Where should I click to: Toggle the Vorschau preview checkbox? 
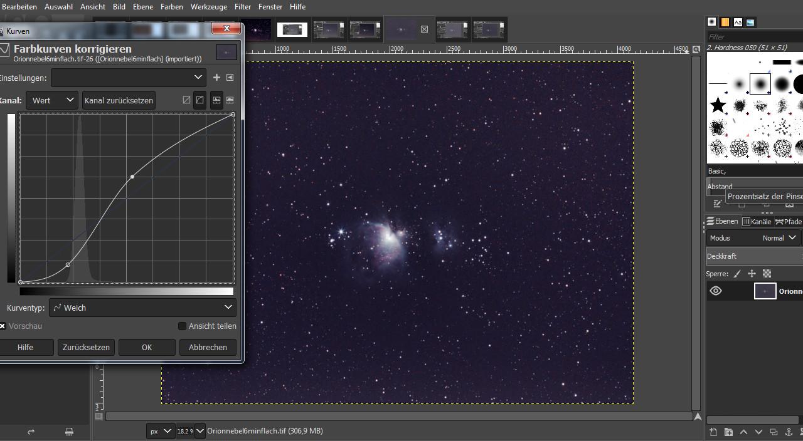pos(3,326)
